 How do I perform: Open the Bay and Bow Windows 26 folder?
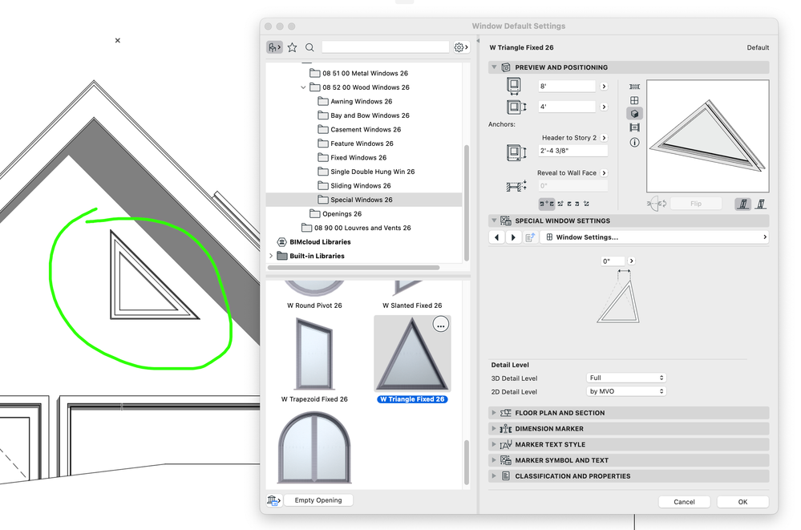370,115
